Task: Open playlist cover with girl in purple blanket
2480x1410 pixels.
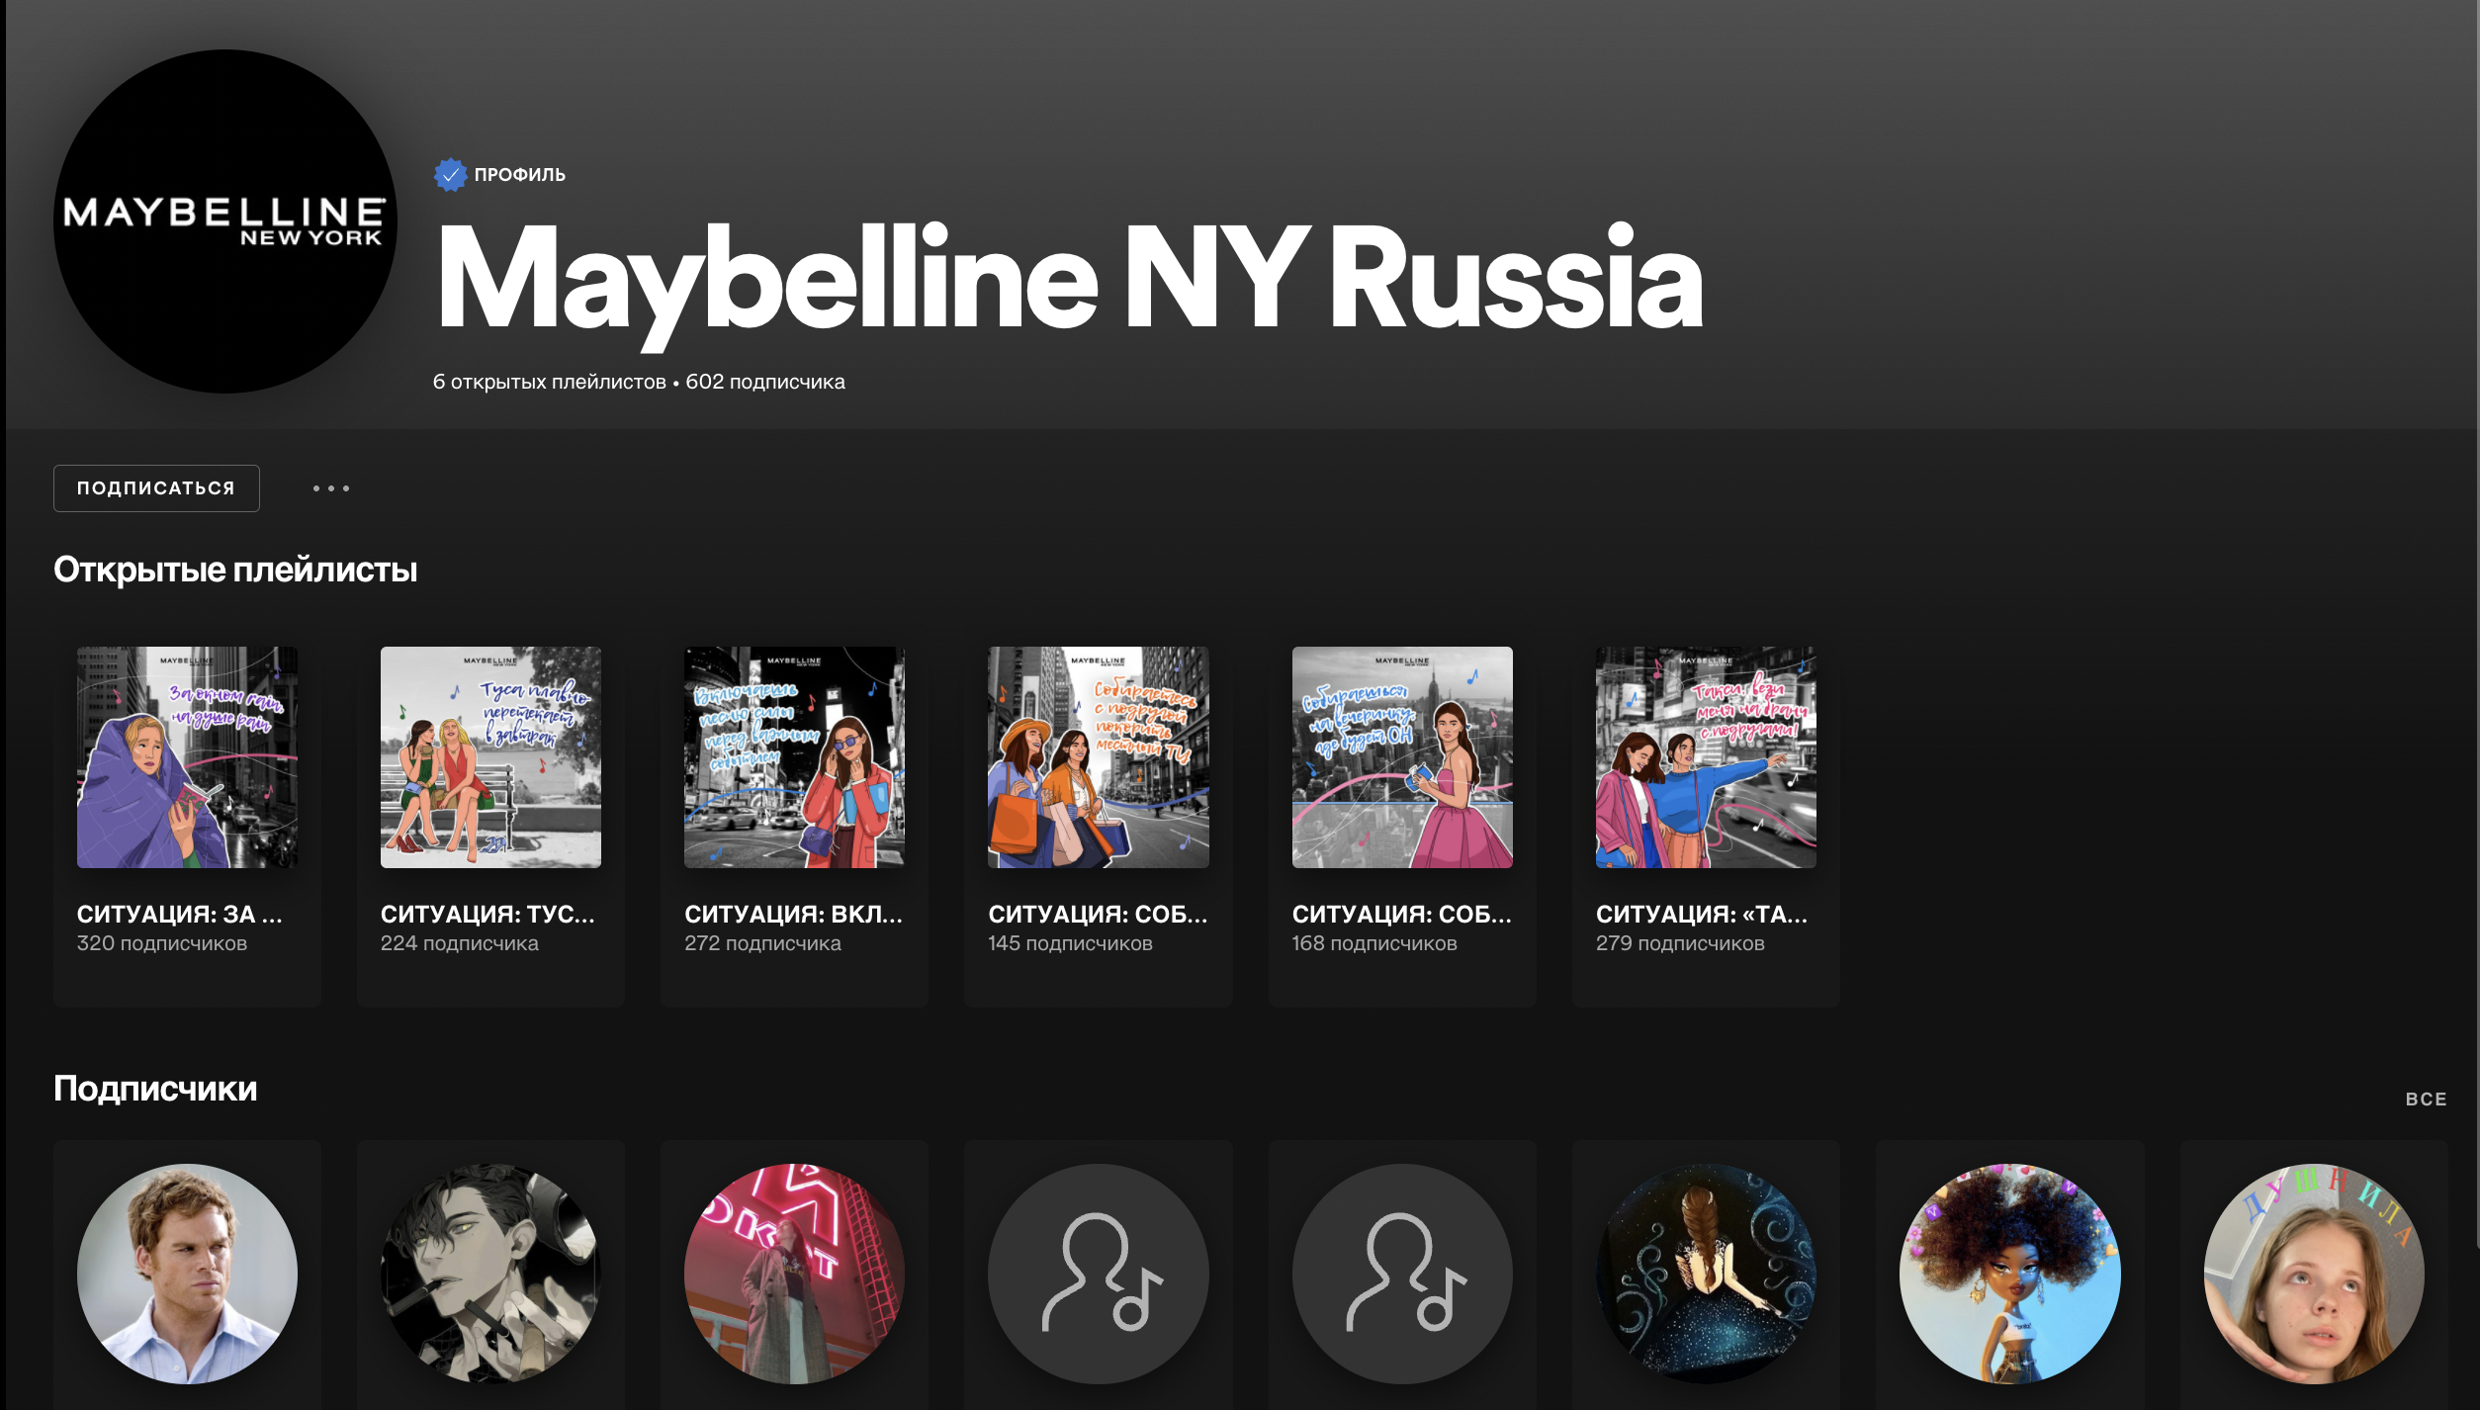Action: coord(187,757)
